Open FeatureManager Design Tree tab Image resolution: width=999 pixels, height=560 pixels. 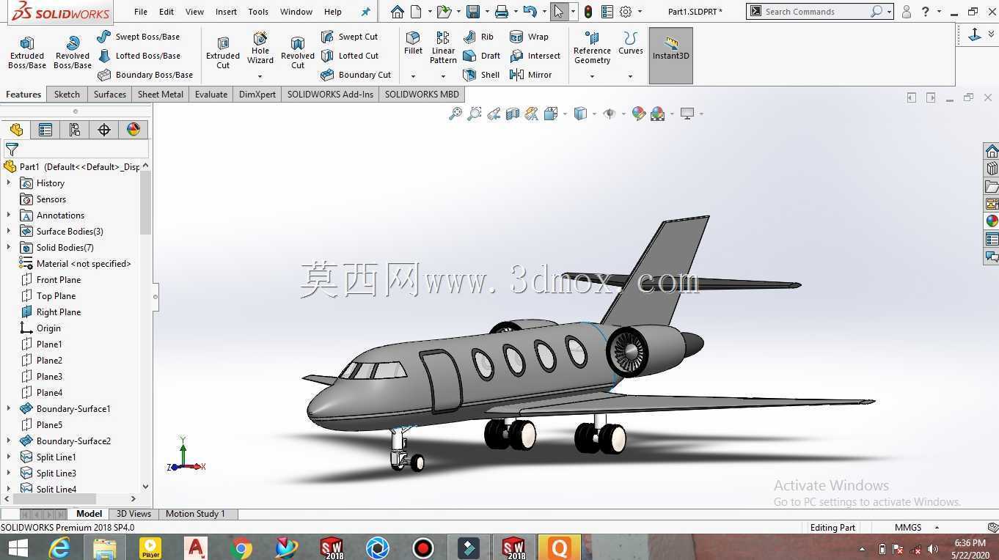16,130
